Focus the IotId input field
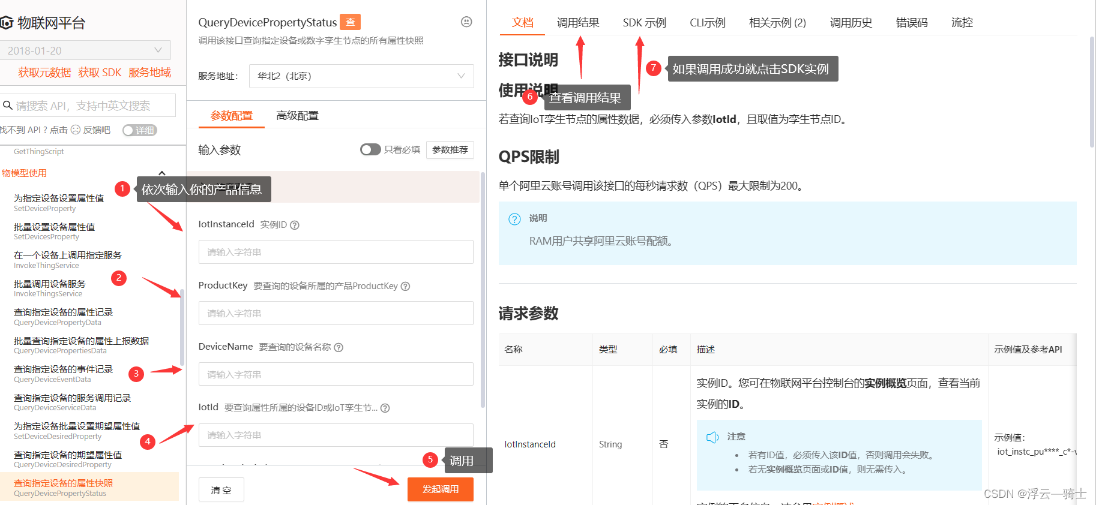This screenshot has width=1096, height=505. pos(336,435)
